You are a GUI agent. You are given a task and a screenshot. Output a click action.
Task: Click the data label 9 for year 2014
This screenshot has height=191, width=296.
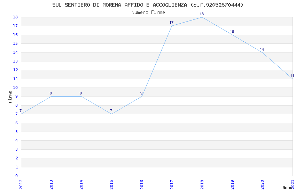pyautogui.click(x=81, y=93)
